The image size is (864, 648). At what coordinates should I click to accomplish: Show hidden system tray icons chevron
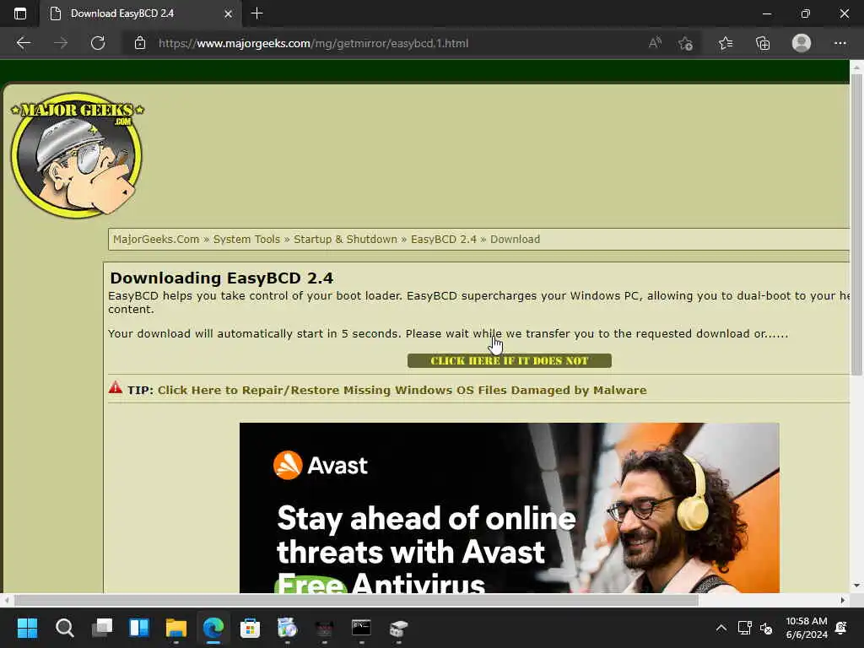[x=721, y=628]
